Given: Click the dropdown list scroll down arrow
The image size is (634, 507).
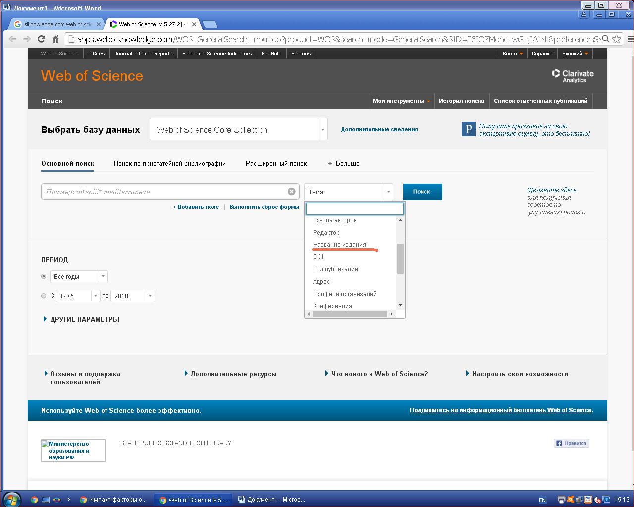Looking at the screenshot, I should tap(400, 305).
